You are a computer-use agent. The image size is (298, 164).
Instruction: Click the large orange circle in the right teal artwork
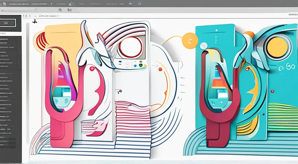[276, 47]
